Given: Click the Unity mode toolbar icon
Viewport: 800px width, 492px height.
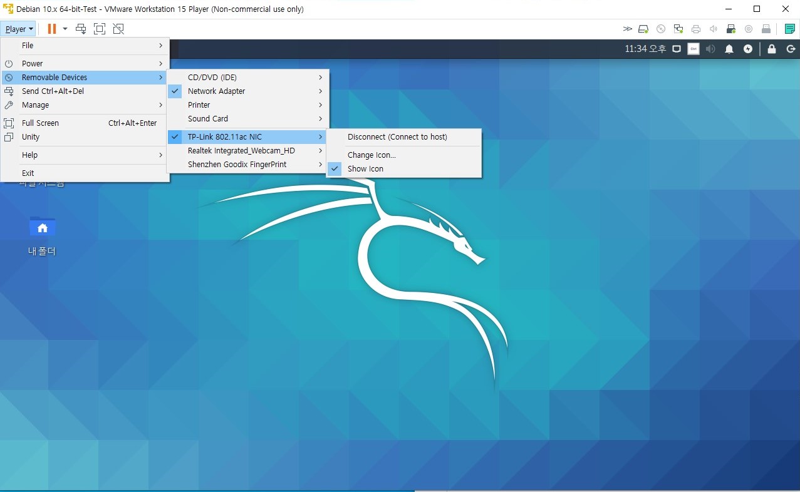Looking at the screenshot, I should (x=118, y=29).
